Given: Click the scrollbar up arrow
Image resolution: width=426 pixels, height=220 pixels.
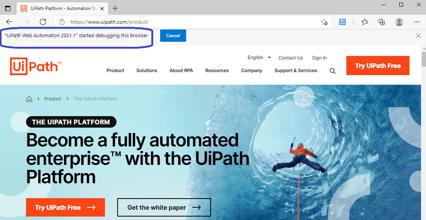Looking at the screenshot, I should (424, 48).
